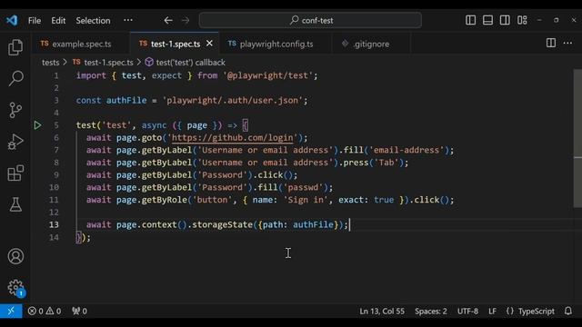This screenshot has width=582, height=327.
Task: Click line number 5 in the gutter
Action: pyautogui.click(x=56, y=125)
